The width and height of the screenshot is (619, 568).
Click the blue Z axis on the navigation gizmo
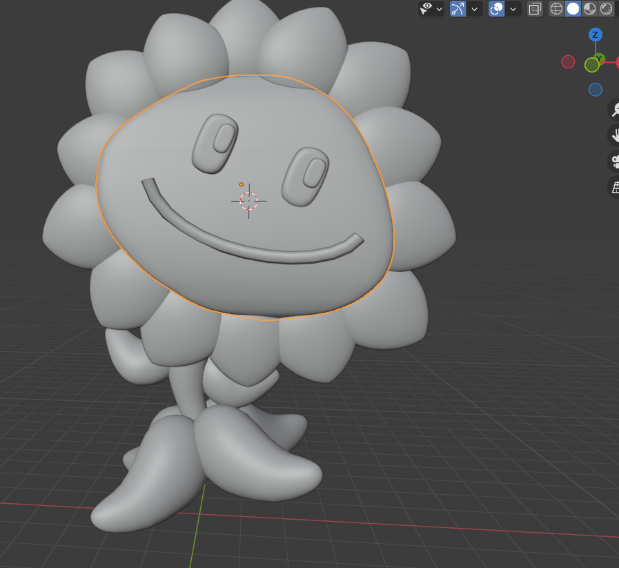click(596, 35)
